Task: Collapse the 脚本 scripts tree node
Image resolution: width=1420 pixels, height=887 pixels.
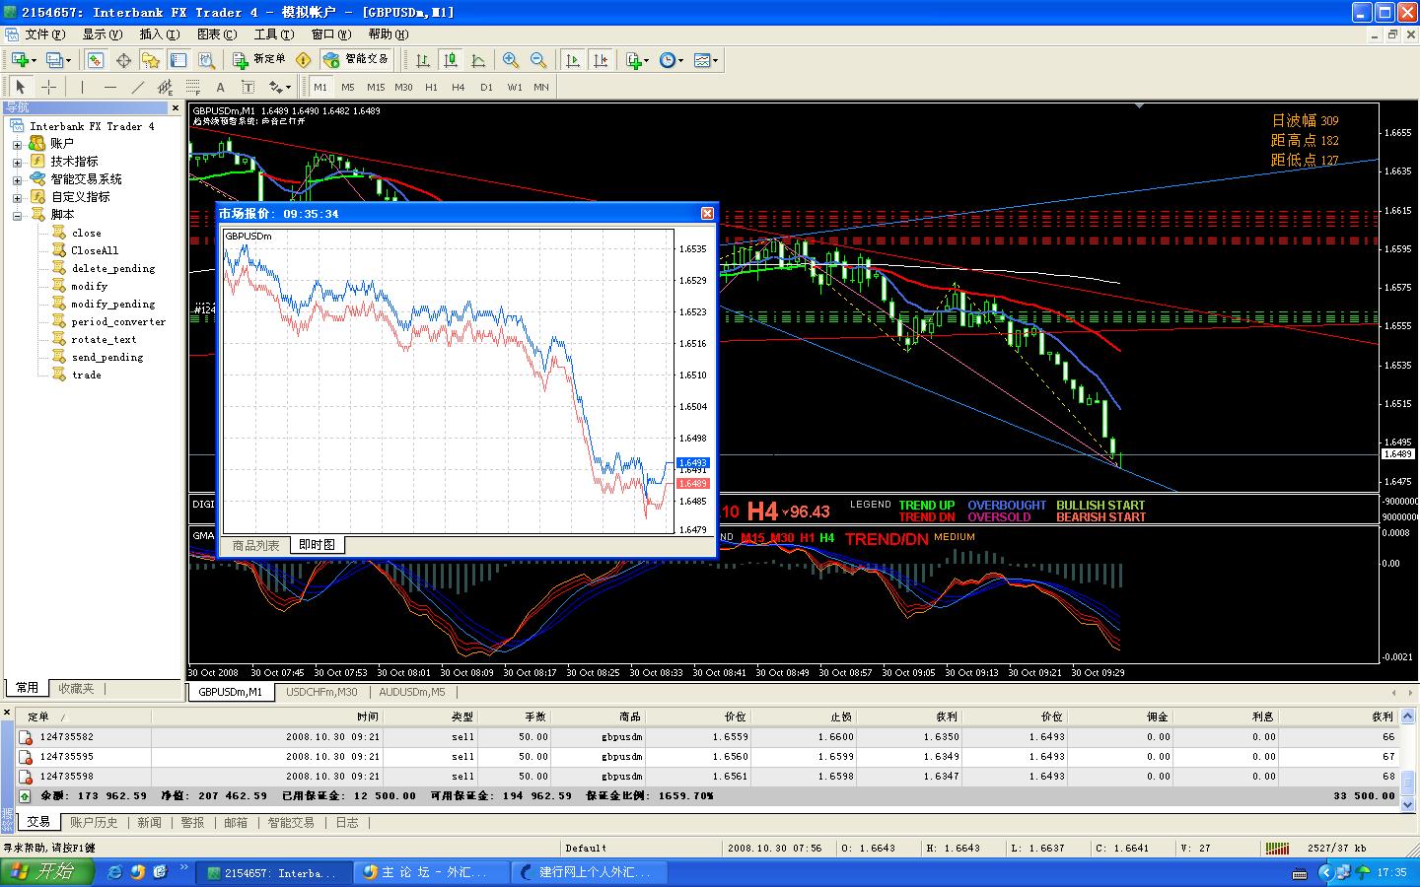Action: [17, 215]
